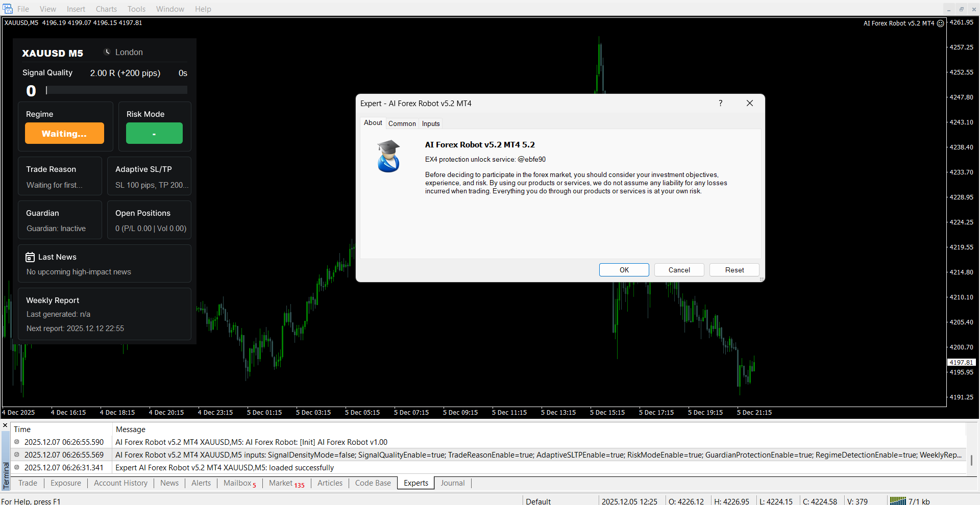Click Cancel in the Expert dialog

click(x=679, y=270)
